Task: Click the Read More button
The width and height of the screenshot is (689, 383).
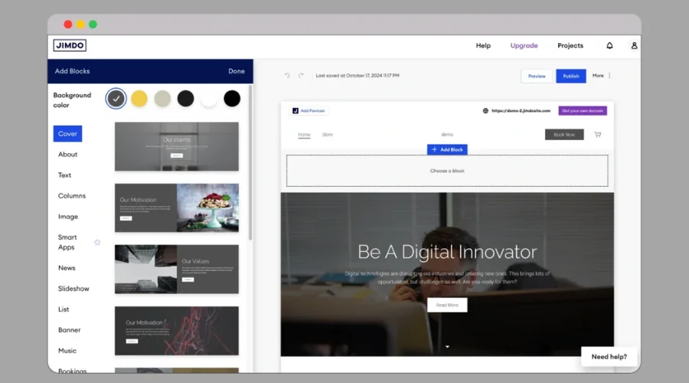Action: tap(447, 305)
